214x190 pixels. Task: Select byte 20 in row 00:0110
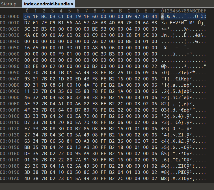tap(61, 123)
